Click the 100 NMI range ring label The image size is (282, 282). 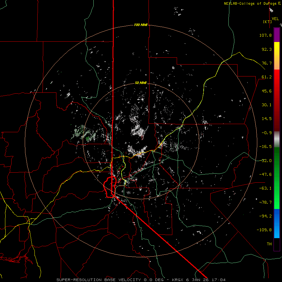(141, 25)
